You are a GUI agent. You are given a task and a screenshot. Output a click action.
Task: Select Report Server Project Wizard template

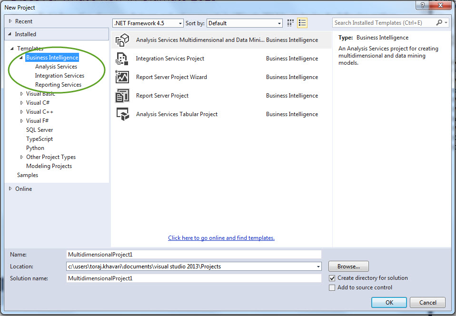[221, 77]
